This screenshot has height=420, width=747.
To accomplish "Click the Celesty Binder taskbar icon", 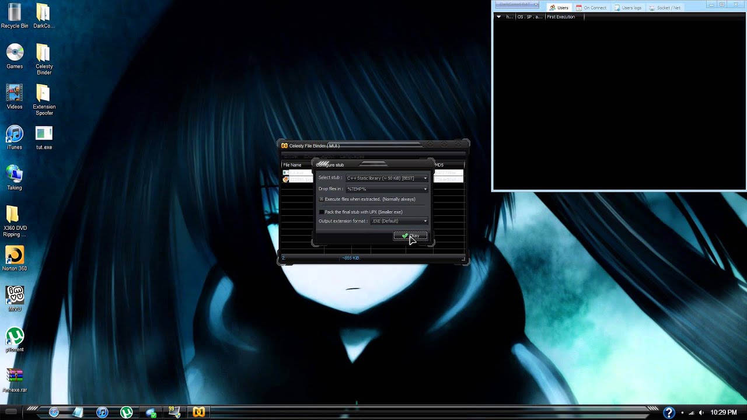I will coord(199,412).
